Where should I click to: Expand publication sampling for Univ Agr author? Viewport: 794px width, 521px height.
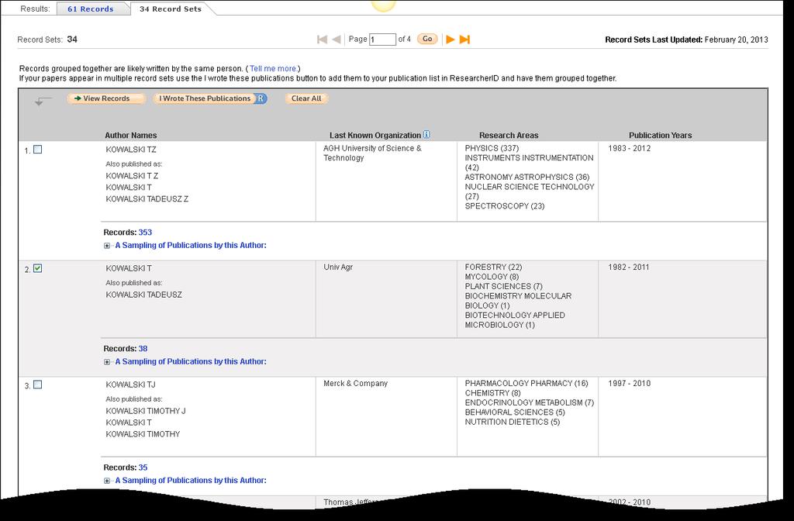[x=107, y=362]
